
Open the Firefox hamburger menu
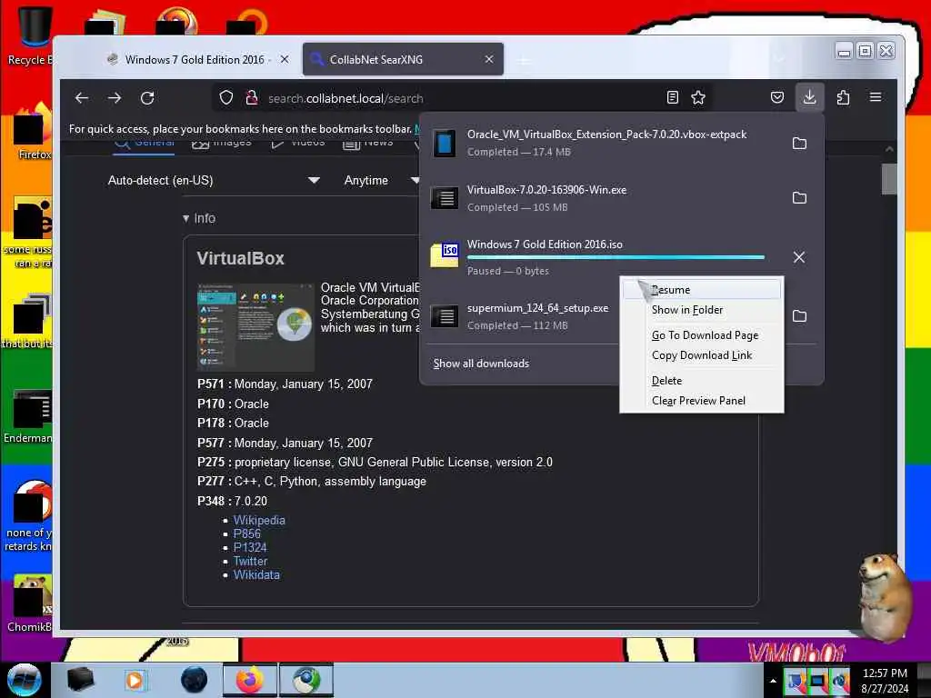tap(876, 97)
